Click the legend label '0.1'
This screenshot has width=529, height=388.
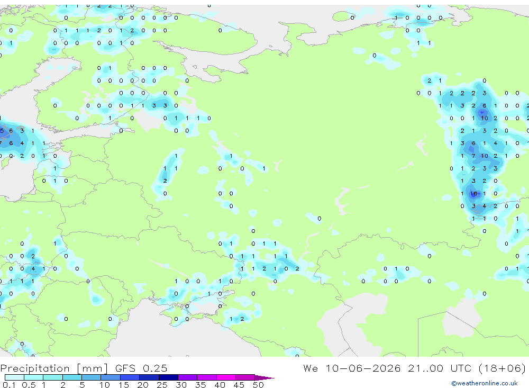(x=9, y=385)
